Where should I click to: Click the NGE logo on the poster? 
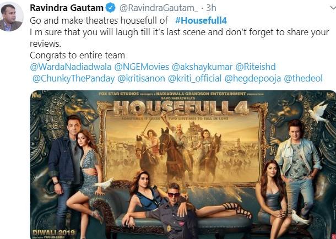tap(36, 95)
